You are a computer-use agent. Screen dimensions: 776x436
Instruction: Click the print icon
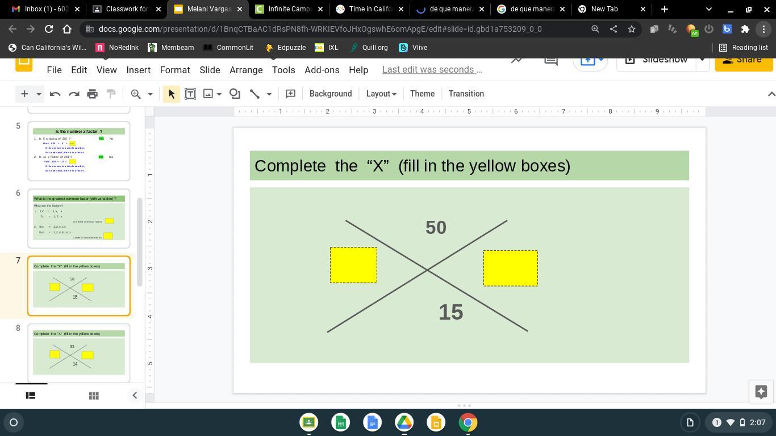[93, 94]
